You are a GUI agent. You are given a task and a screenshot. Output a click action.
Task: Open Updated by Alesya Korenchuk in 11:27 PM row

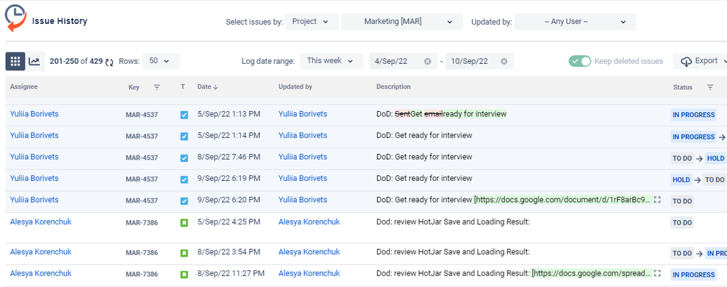click(309, 274)
